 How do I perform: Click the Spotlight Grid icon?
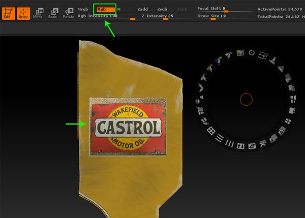point(210,131)
